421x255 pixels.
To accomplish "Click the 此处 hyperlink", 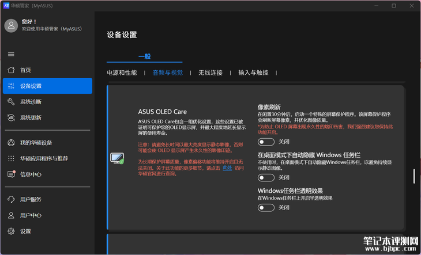I will pos(227,168).
